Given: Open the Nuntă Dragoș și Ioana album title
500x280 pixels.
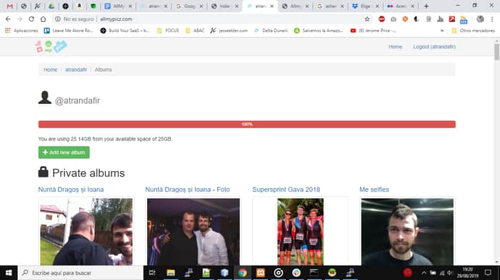Looking at the screenshot, I should click(71, 190).
